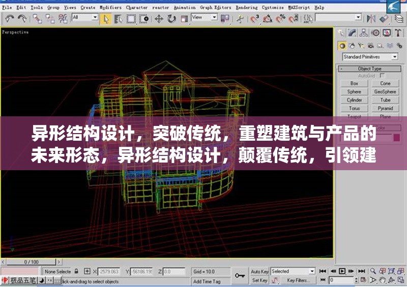Screen dimensions: 407x287
Task: Click the Pyramid primitive button
Action: point(385,108)
